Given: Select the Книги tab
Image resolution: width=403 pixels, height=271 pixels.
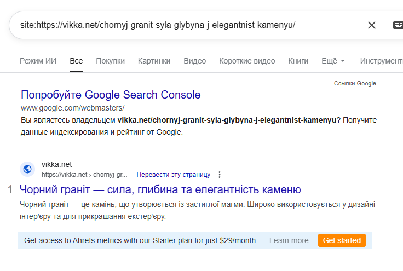Looking at the screenshot, I should point(298,61).
